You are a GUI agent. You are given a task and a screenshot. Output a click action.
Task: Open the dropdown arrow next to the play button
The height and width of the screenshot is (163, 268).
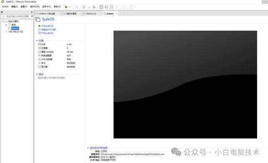(70, 7)
